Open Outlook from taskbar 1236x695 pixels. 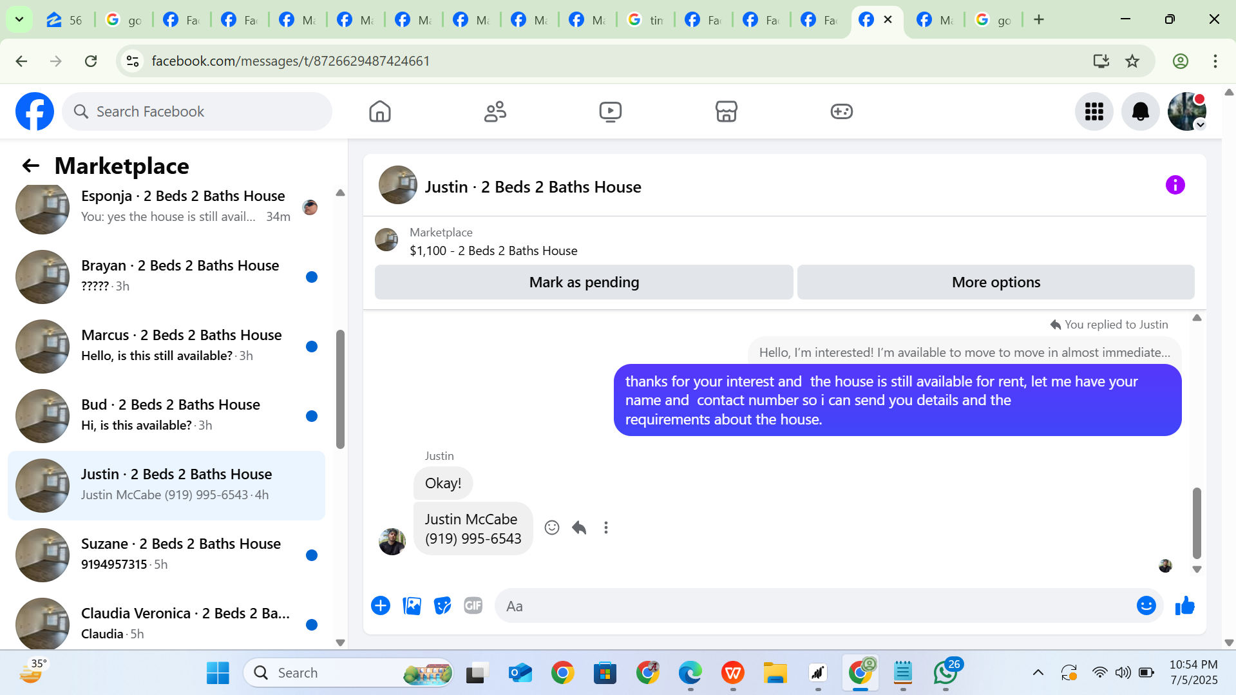point(520,673)
